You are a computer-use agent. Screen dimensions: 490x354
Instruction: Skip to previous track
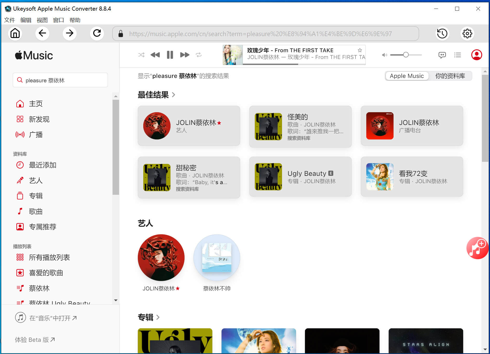155,55
